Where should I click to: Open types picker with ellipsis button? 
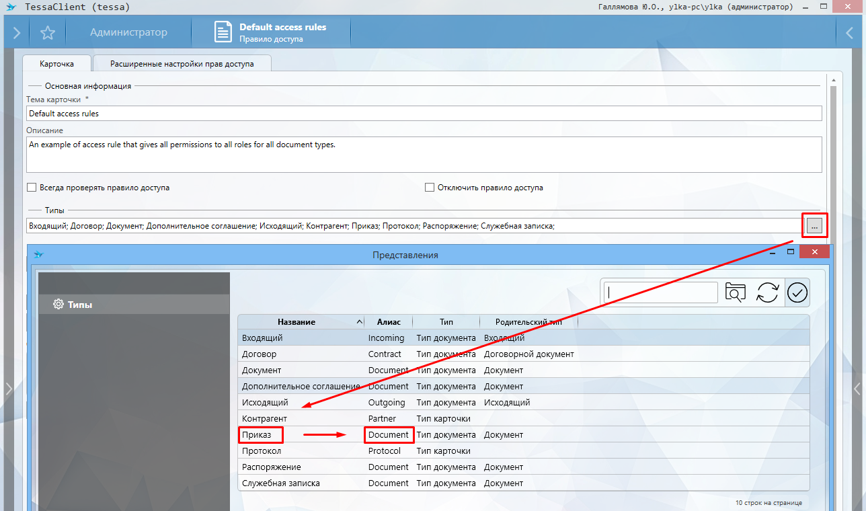[814, 227]
